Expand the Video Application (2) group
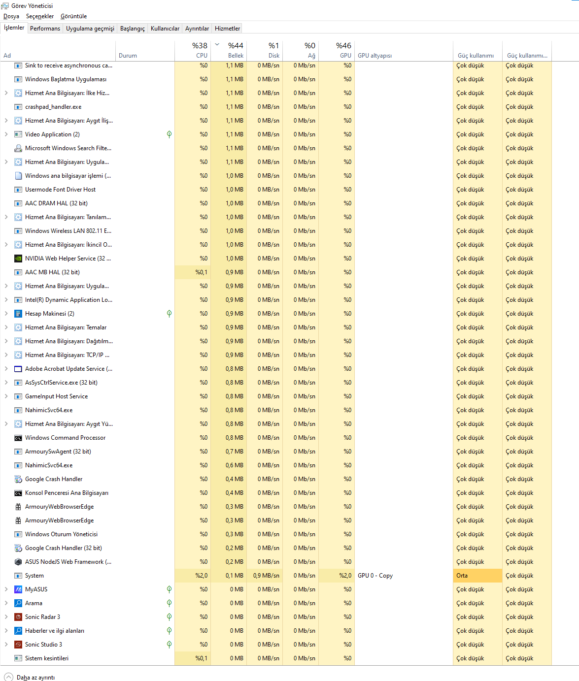The image size is (579, 681). pos(6,134)
